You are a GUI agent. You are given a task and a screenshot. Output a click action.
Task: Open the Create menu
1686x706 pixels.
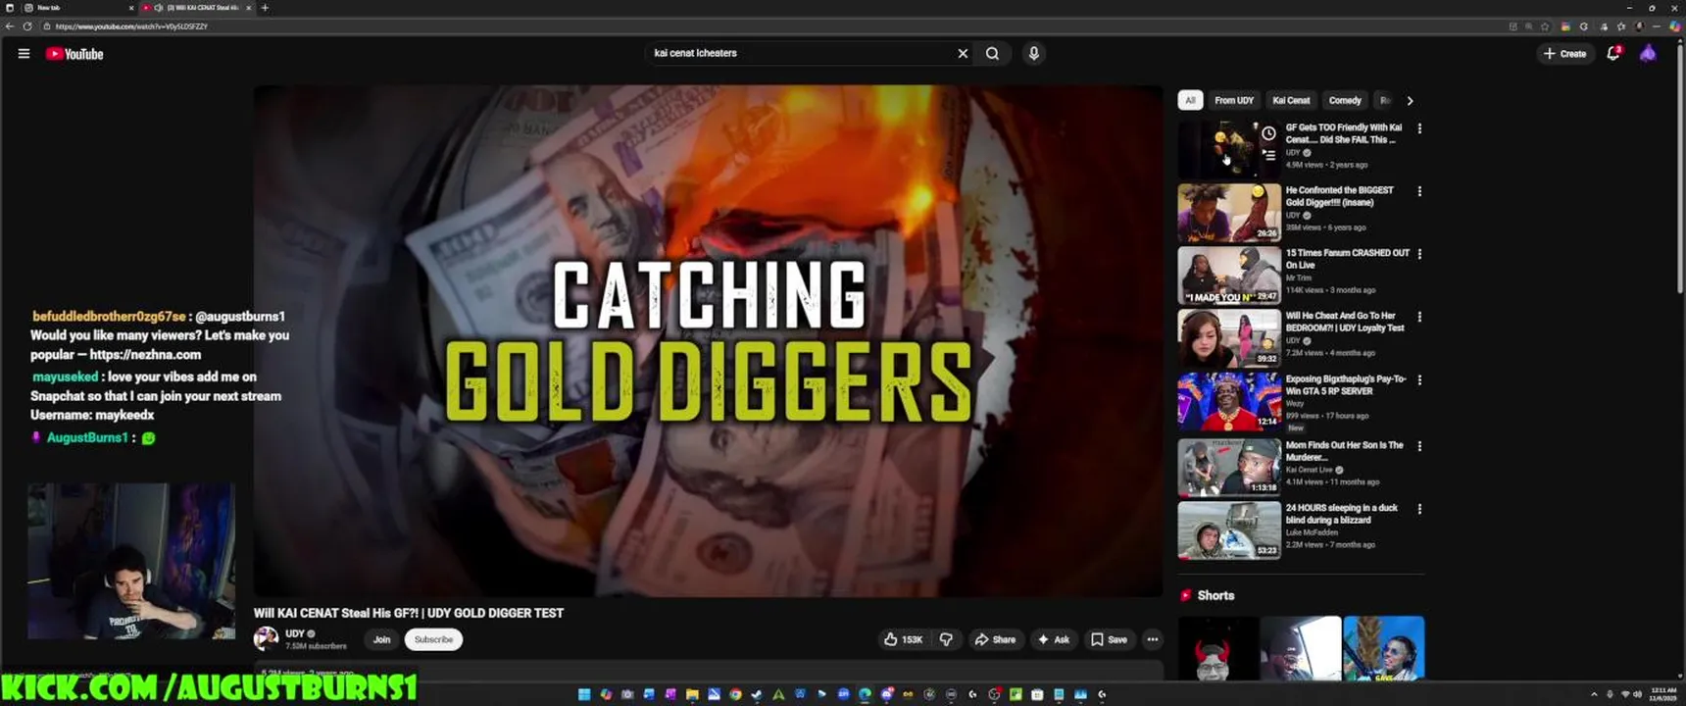[x=1564, y=54]
